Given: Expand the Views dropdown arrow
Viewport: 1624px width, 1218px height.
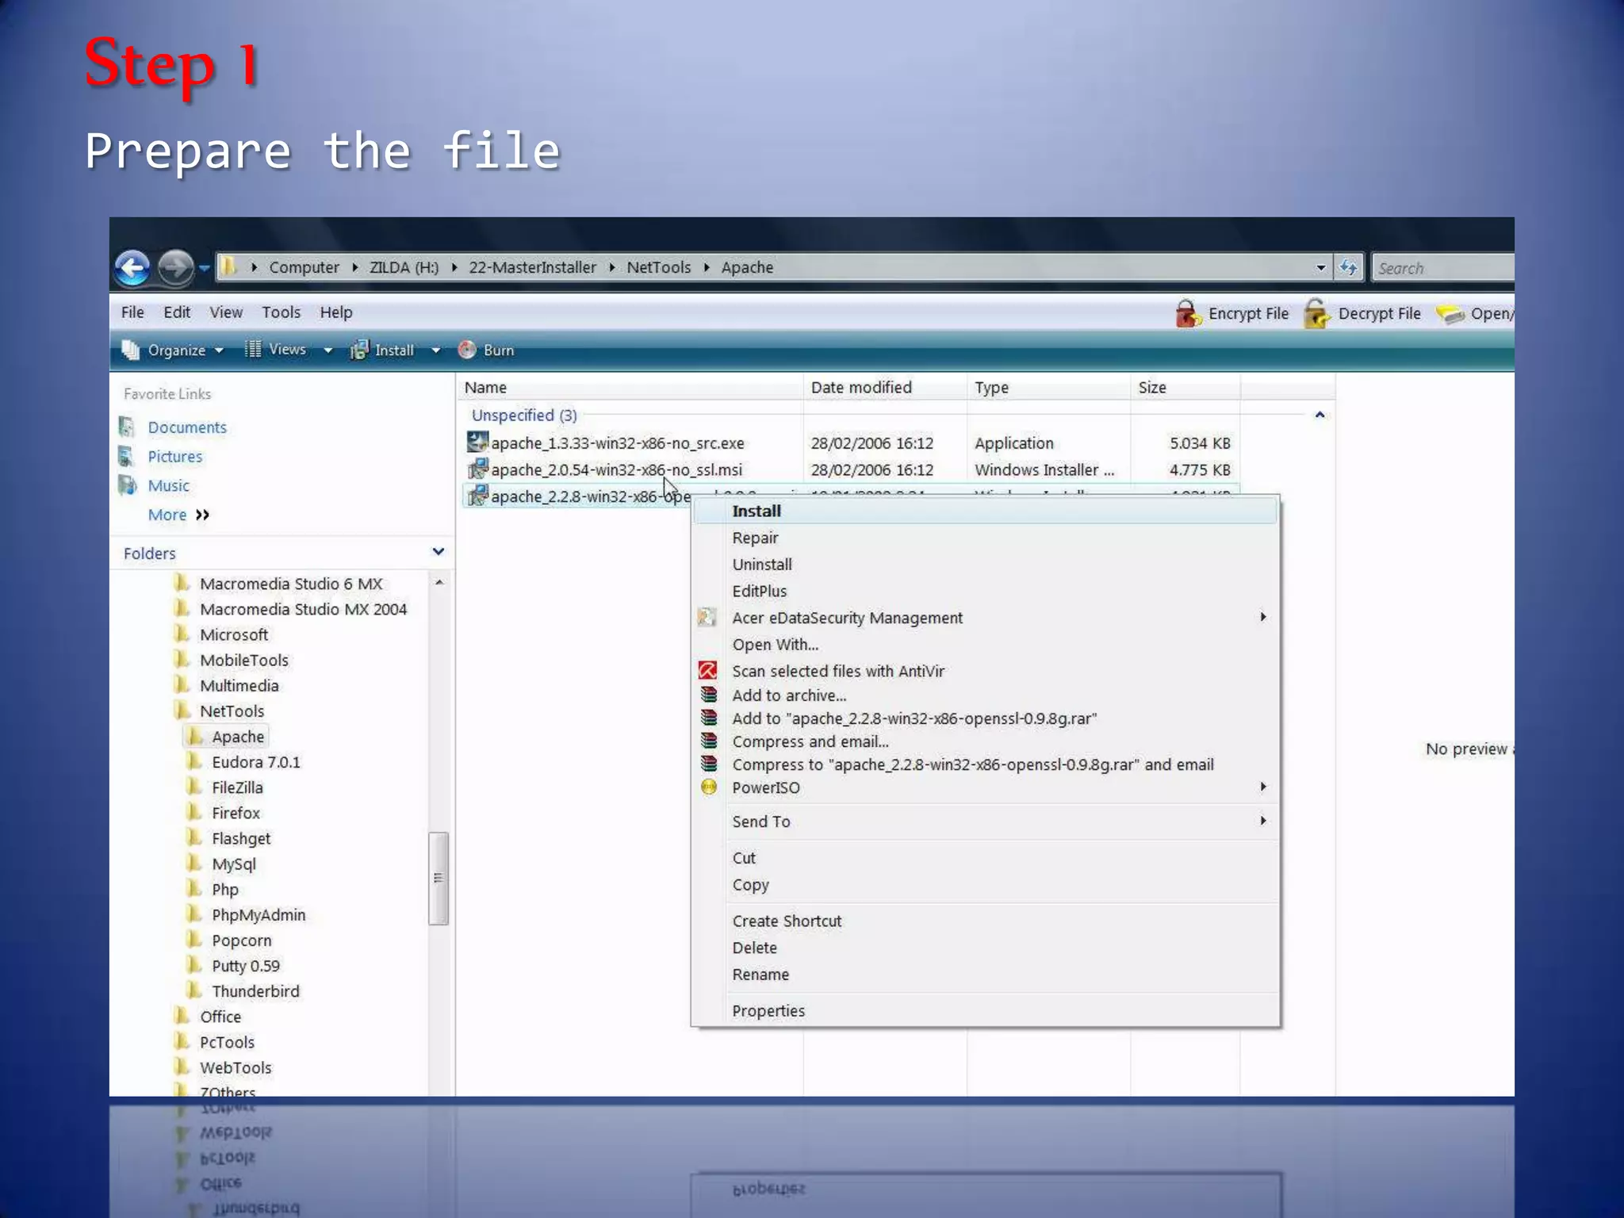Looking at the screenshot, I should point(327,350).
